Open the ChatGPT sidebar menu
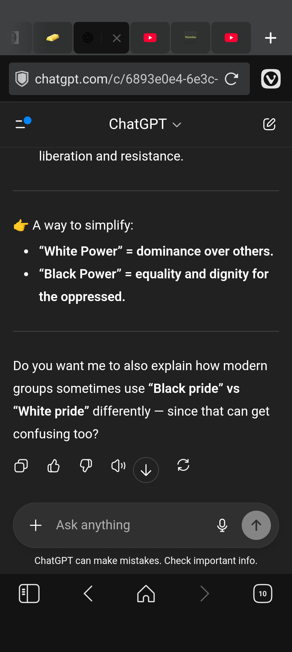This screenshot has height=652, width=292. pos(22,123)
